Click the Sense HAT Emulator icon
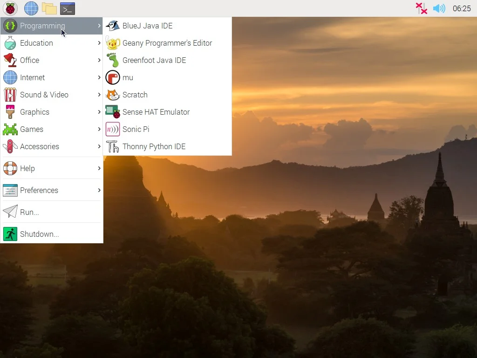The height and width of the screenshot is (358, 477). [x=113, y=112]
